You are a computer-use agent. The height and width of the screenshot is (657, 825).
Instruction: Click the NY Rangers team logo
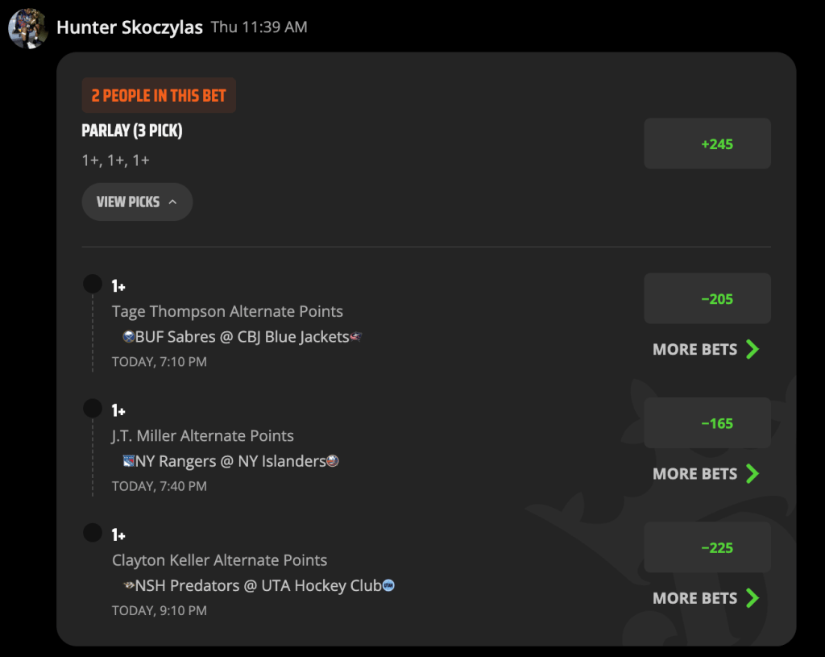point(128,461)
